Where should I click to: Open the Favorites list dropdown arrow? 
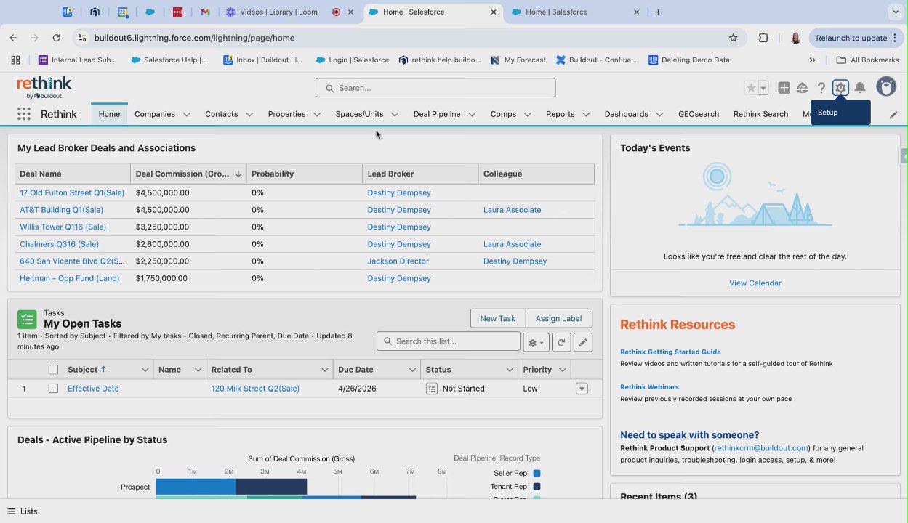point(763,88)
